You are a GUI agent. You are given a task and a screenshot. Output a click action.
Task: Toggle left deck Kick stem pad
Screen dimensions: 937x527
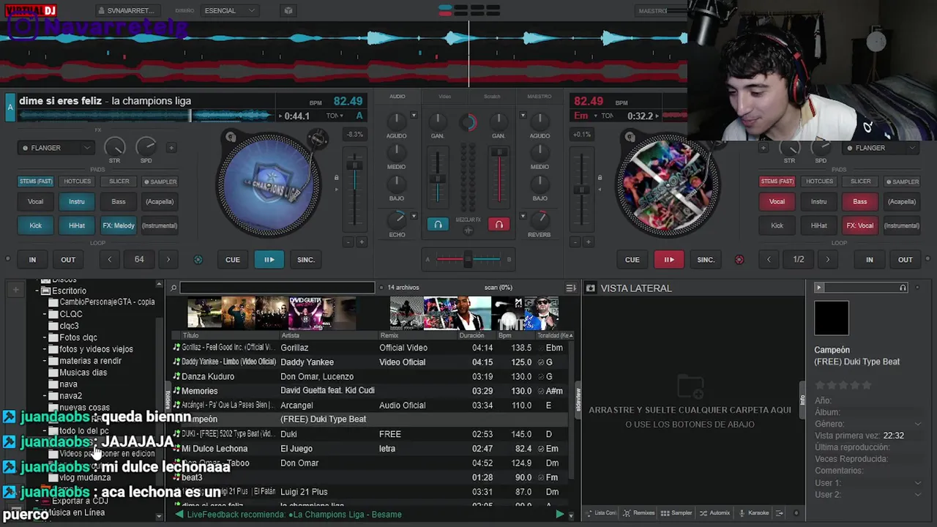(35, 225)
